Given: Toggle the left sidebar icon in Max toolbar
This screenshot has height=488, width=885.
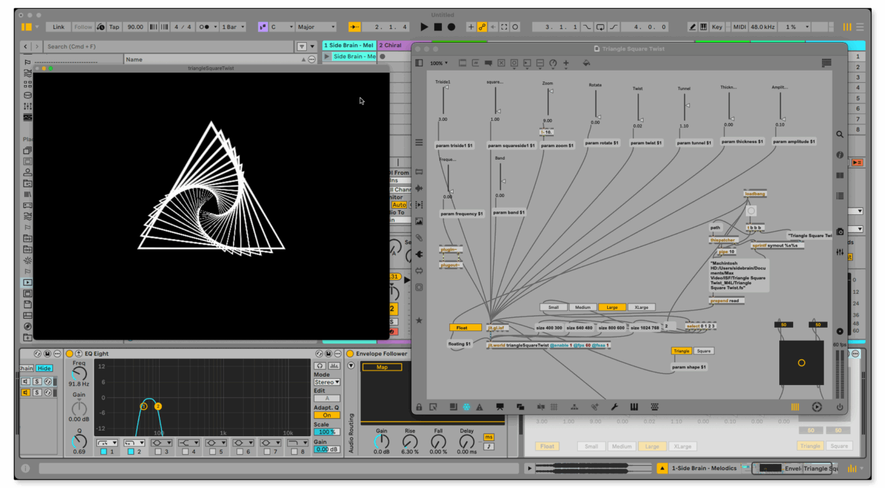Looking at the screenshot, I should click(419, 63).
